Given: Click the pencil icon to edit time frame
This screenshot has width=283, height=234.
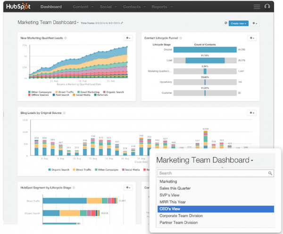Looking at the screenshot, I should 122,23.
